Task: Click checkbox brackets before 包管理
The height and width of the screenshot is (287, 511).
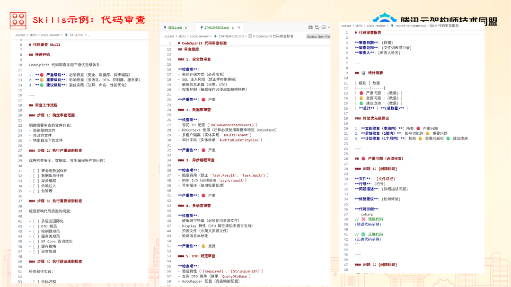Action: tap(36, 191)
